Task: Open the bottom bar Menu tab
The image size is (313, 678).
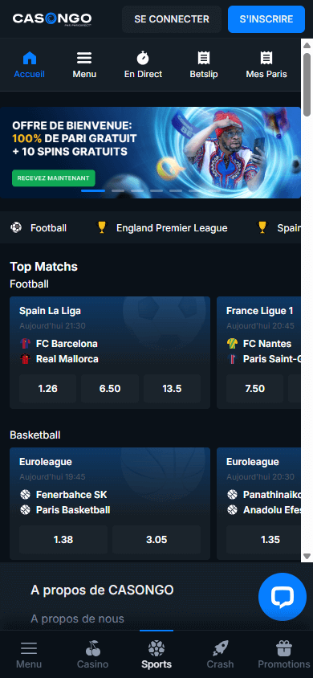Action: (x=29, y=655)
